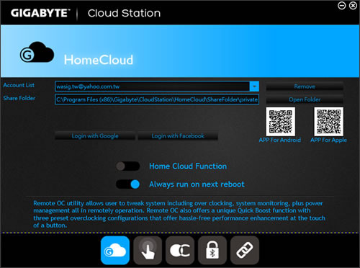Click the HomeCloud heading text
The image size is (360, 268).
[x=99, y=60]
